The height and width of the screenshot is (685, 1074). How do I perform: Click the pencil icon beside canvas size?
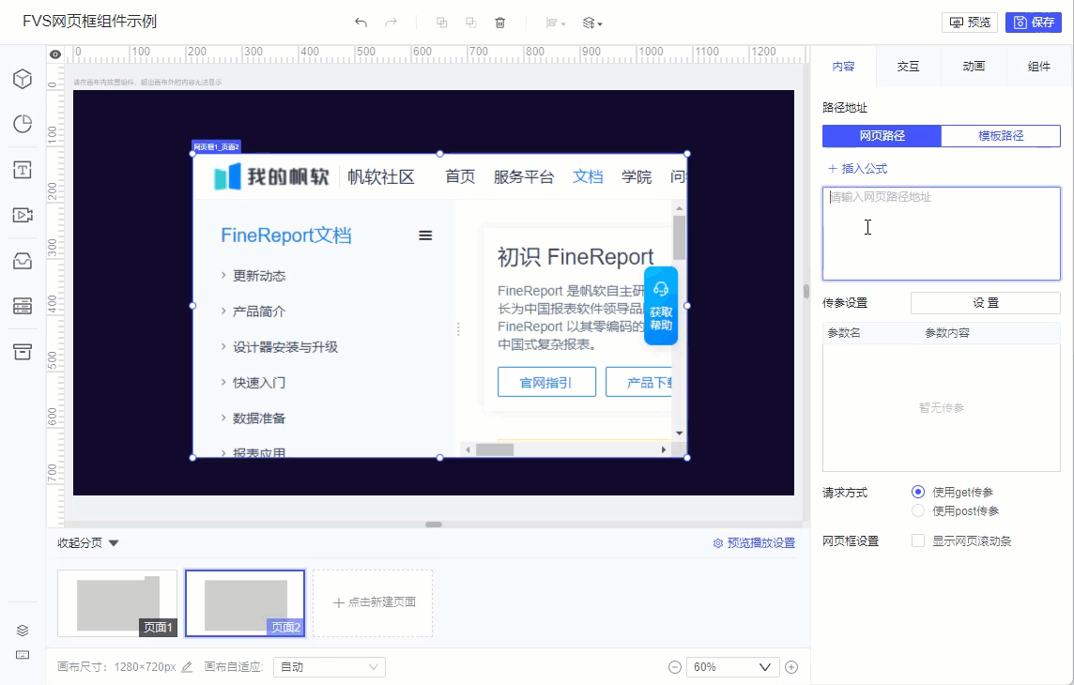(187, 666)
